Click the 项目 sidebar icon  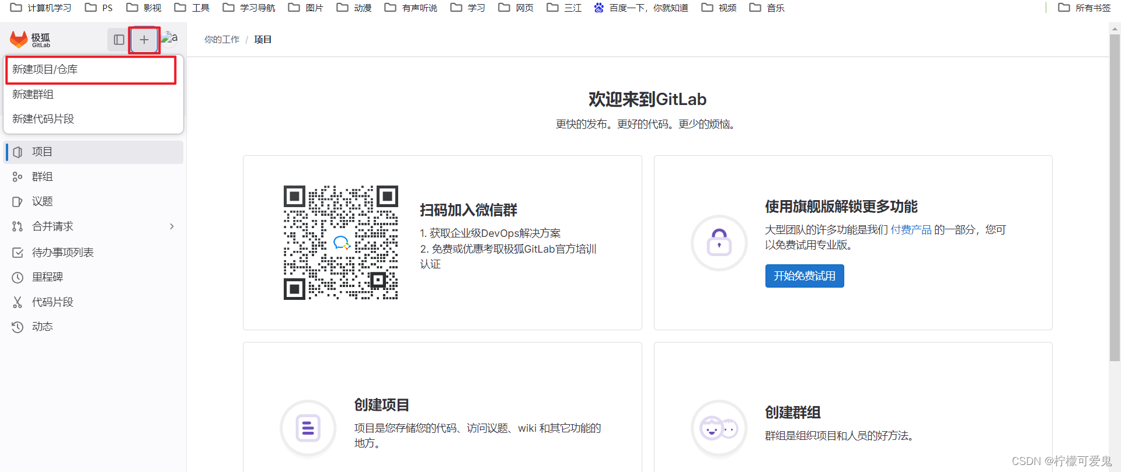pos(18,152)
